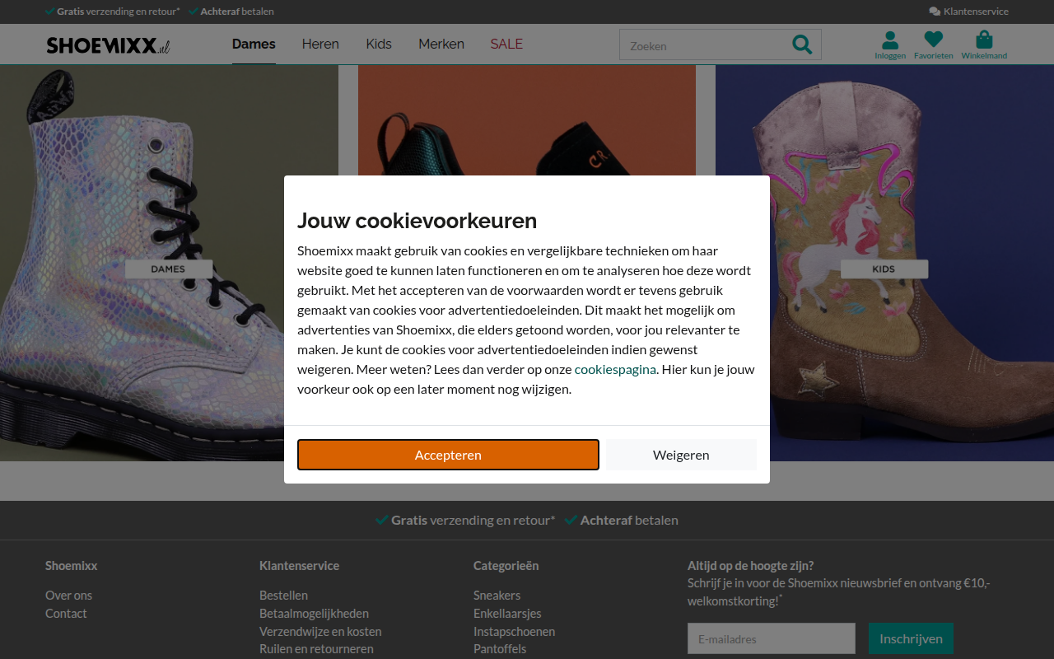1054x659 pixels.
Task: Open the Kids menu
Action: 379,44
